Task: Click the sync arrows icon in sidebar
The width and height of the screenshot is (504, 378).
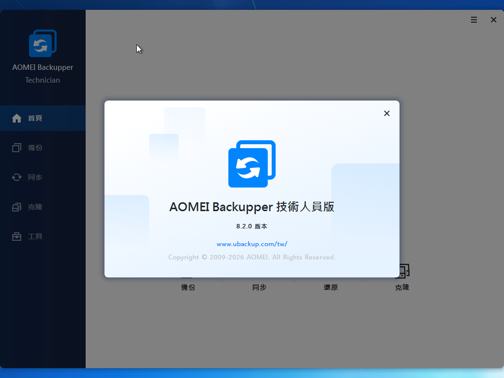Action: coord(17,177)
